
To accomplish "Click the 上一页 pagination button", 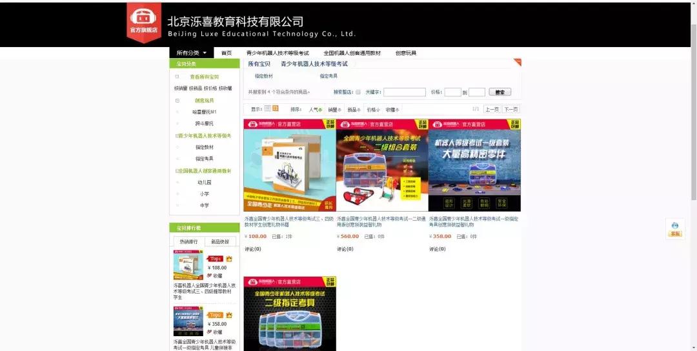I will click(x=492, y=109).
